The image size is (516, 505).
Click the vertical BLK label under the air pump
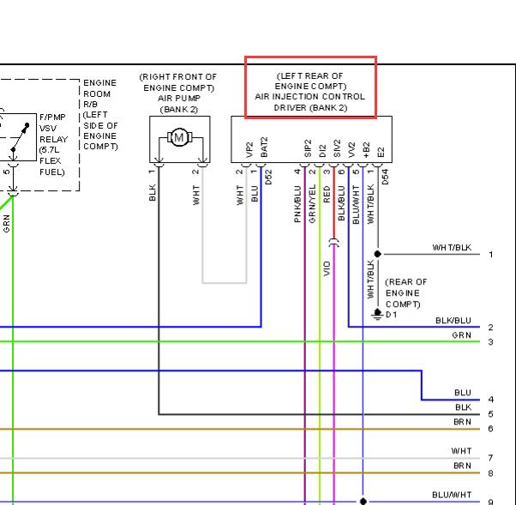152,193
